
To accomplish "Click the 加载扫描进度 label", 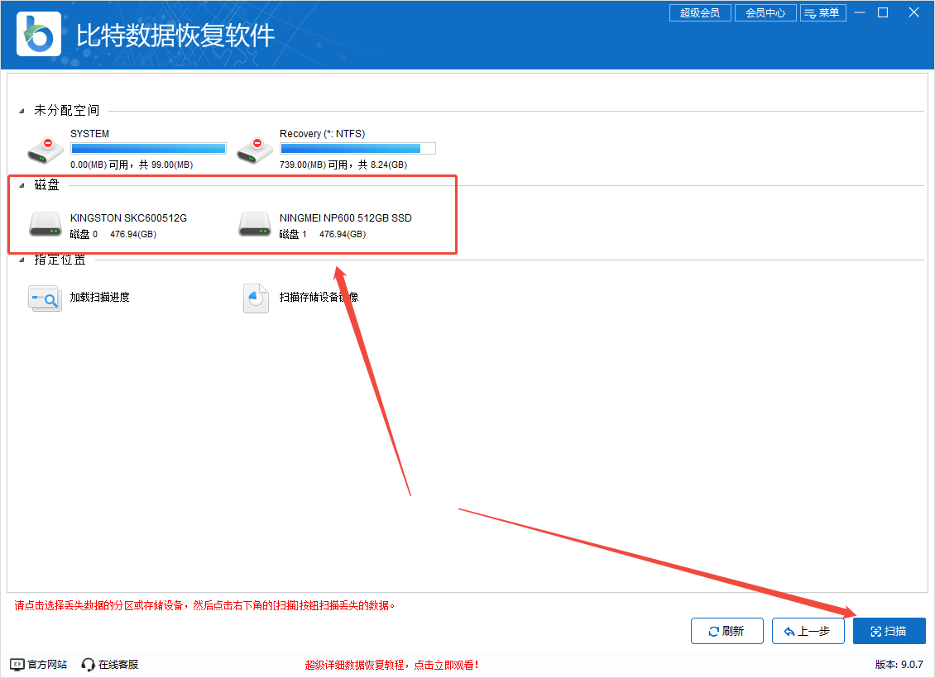I will 99,298.
